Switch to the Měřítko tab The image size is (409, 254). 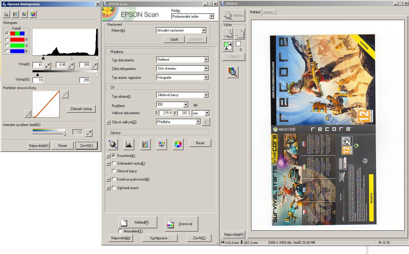pos(269,13)
